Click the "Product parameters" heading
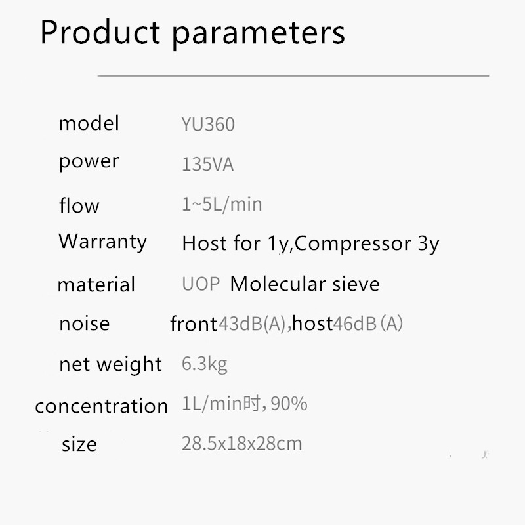 pos(192,32)
